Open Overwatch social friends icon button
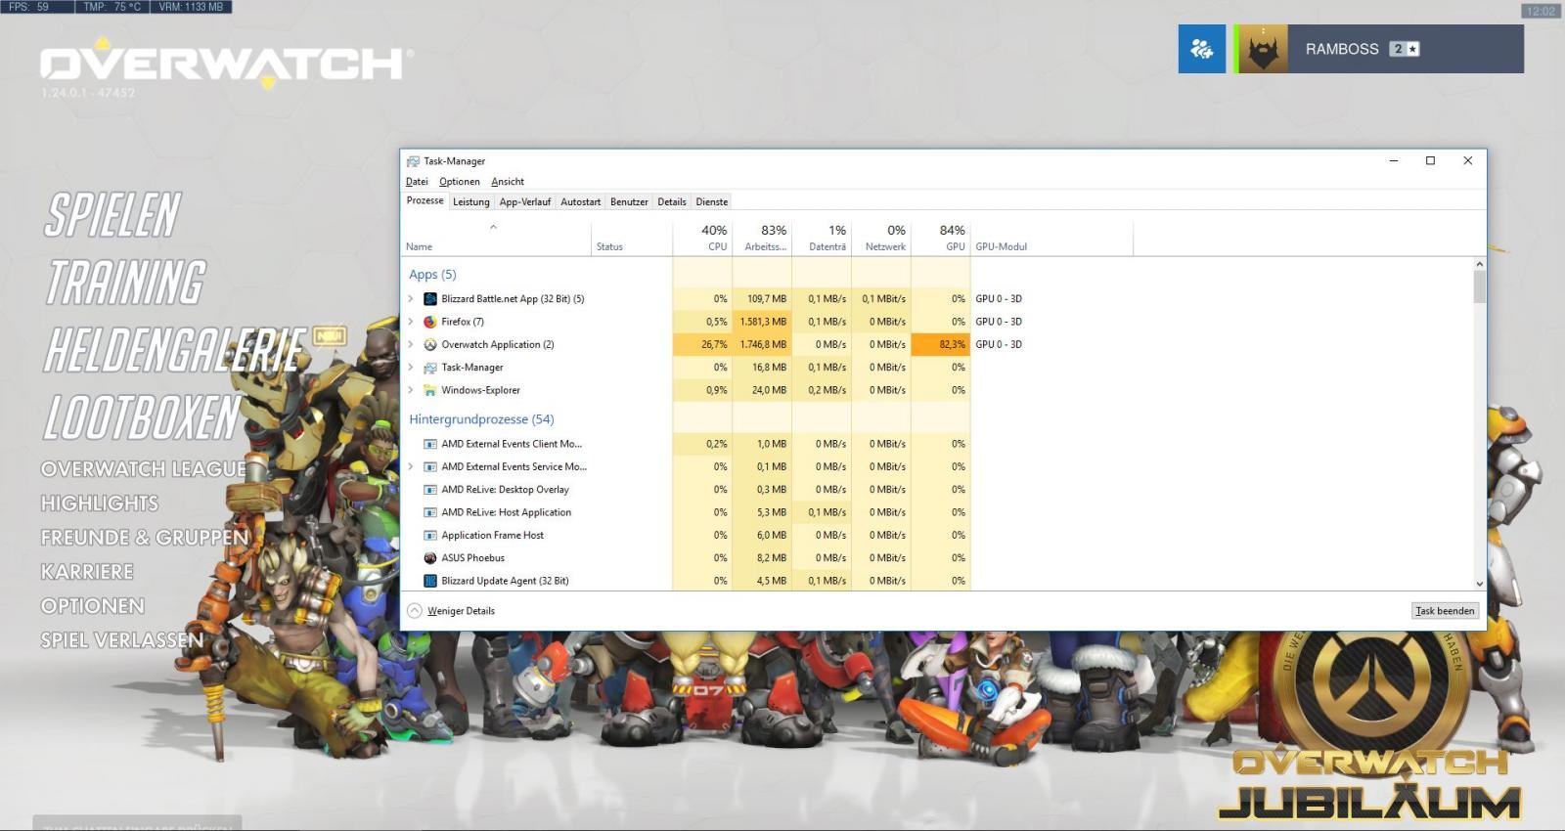Image resolution: width=1565 pixels, height=831 pixels. [1202, 49]
